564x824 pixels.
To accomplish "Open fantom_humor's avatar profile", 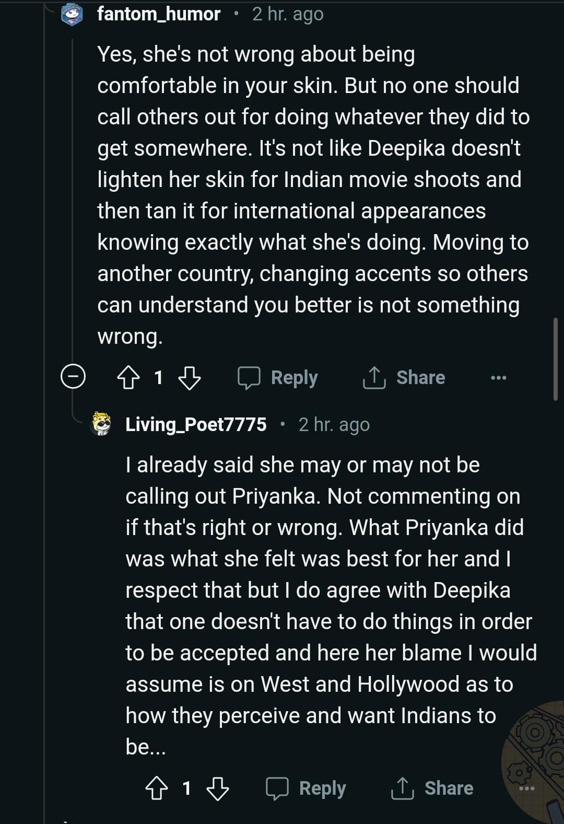I will point(73,15).
